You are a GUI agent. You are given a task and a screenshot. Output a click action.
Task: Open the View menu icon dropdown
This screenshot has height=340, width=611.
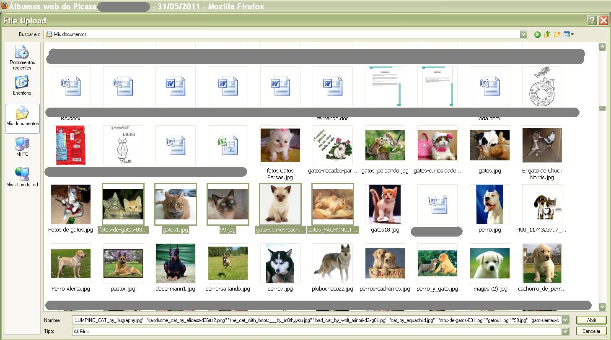(x=569, y=35)
